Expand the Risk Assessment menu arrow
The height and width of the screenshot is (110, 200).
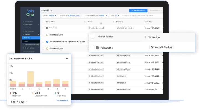coord(38,31)
